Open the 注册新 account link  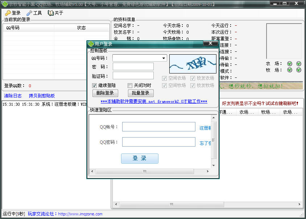(205, 128)
